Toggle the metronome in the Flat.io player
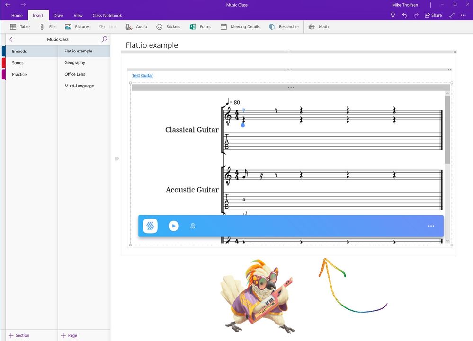Viewport: 473px width, 341px height. (x=193, y=226)
